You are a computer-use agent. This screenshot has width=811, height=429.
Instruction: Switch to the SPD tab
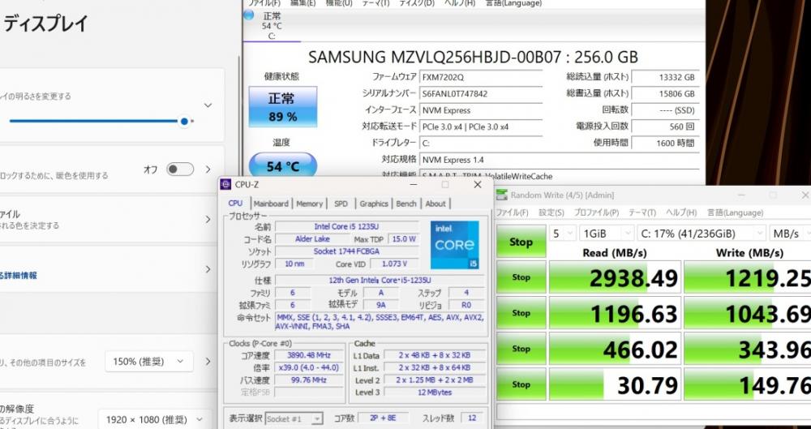pyautogui.click(x=341, y=204)
